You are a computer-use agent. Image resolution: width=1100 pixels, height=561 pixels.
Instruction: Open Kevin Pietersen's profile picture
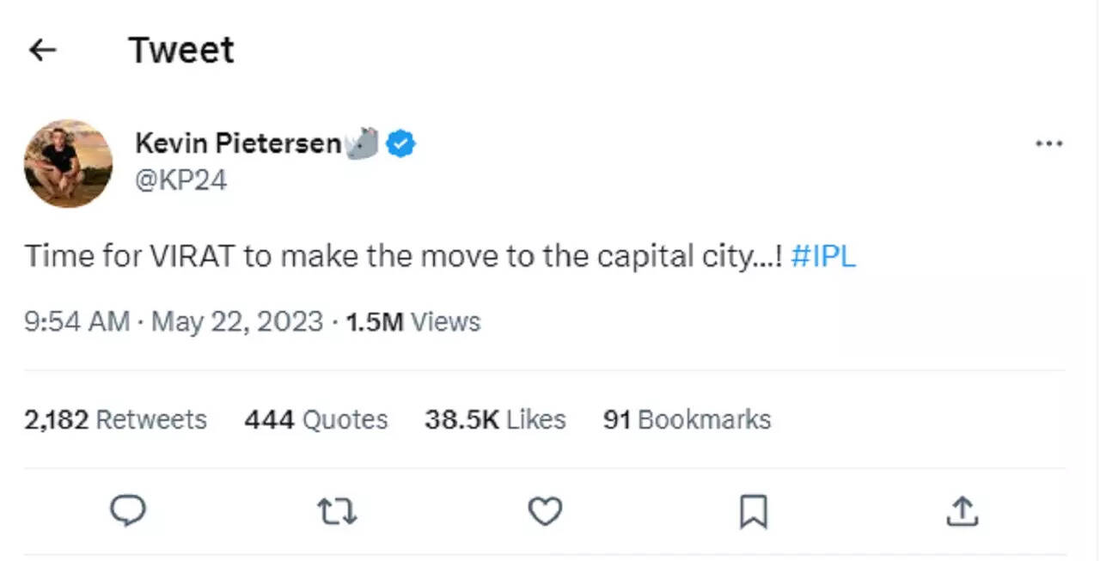[68, 163]
